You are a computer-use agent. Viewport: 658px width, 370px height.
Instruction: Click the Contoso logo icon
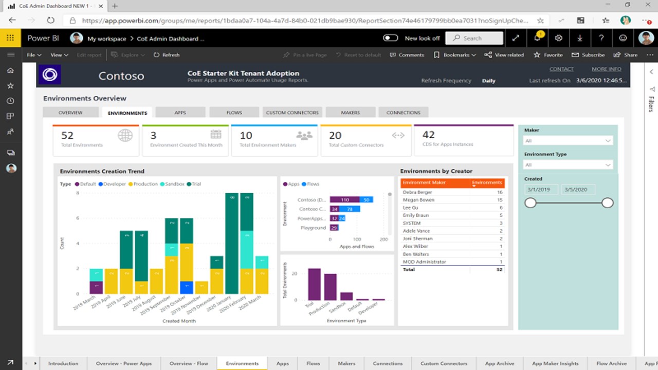[50, 75]
